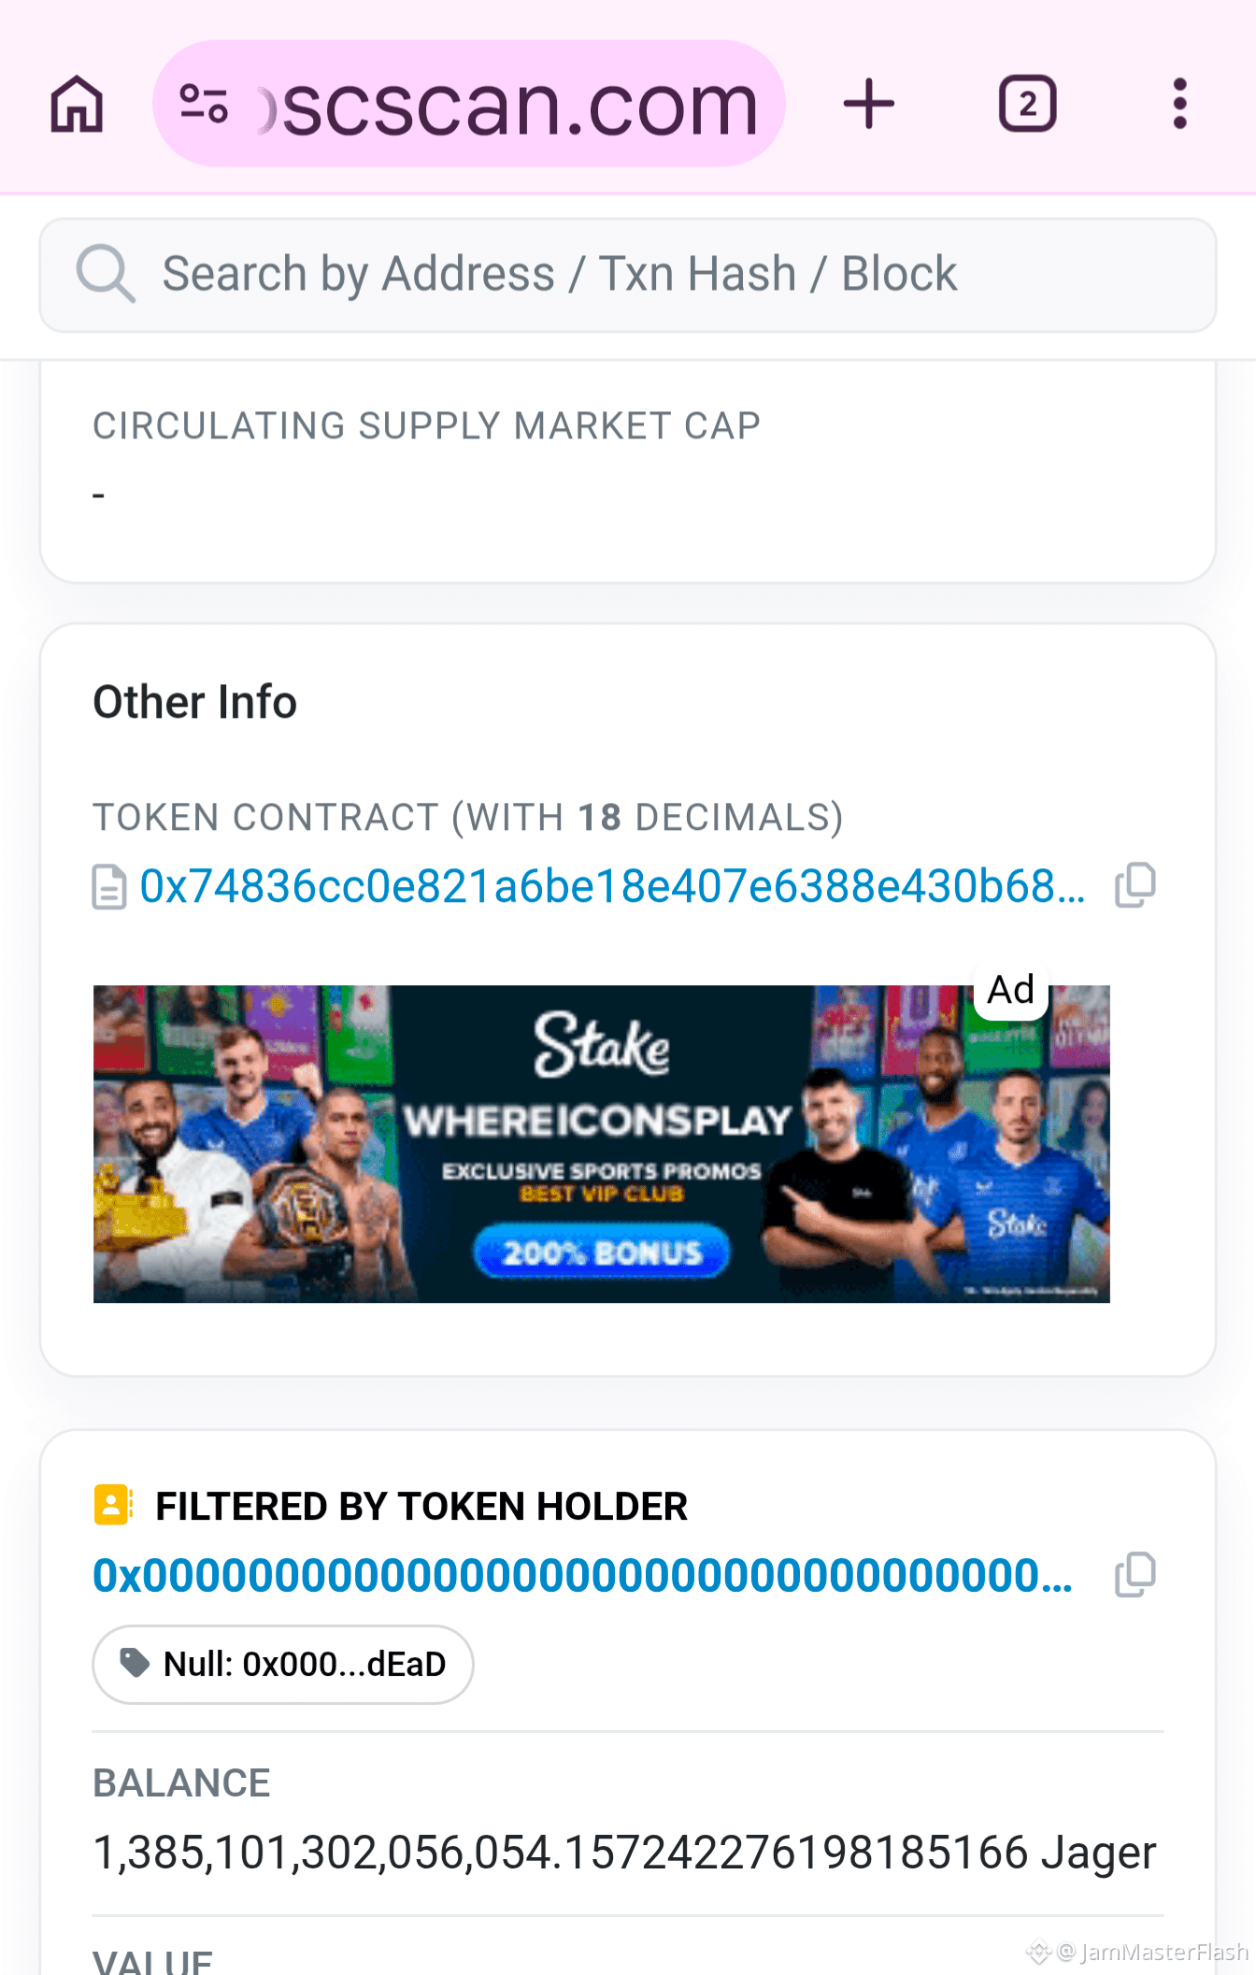Click the search magnifier icon

[106, 274]
